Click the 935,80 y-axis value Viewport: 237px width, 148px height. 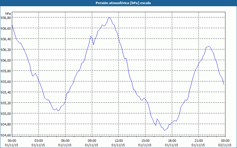[6, 71]
